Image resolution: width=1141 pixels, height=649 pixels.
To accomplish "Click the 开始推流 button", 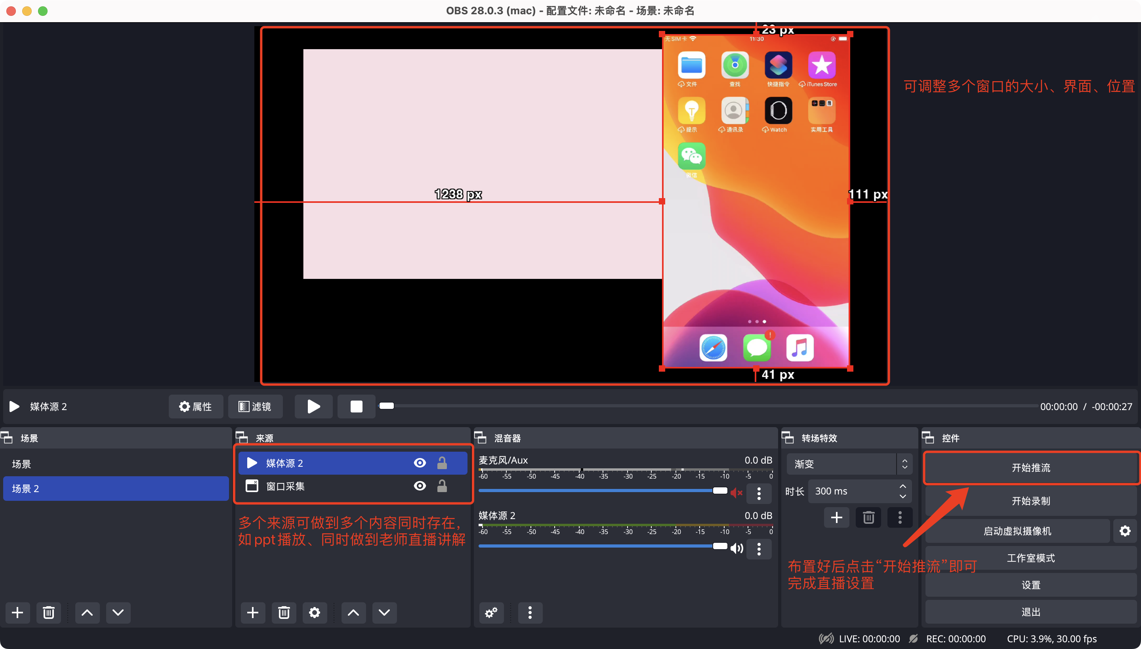I will click(x=1030, y=468).
